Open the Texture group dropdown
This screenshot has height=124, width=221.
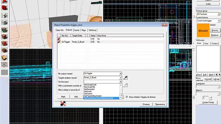(x=219, y=14)
